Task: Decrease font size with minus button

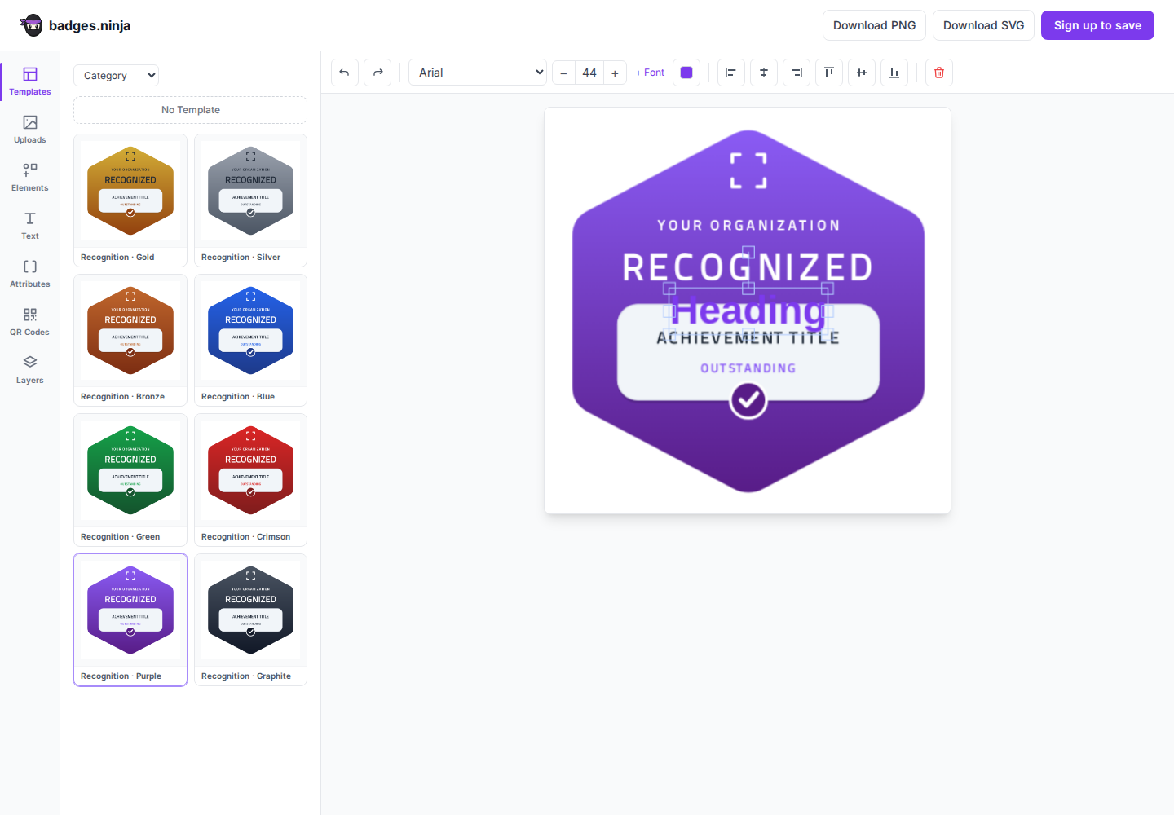Action: coord(563,73)
